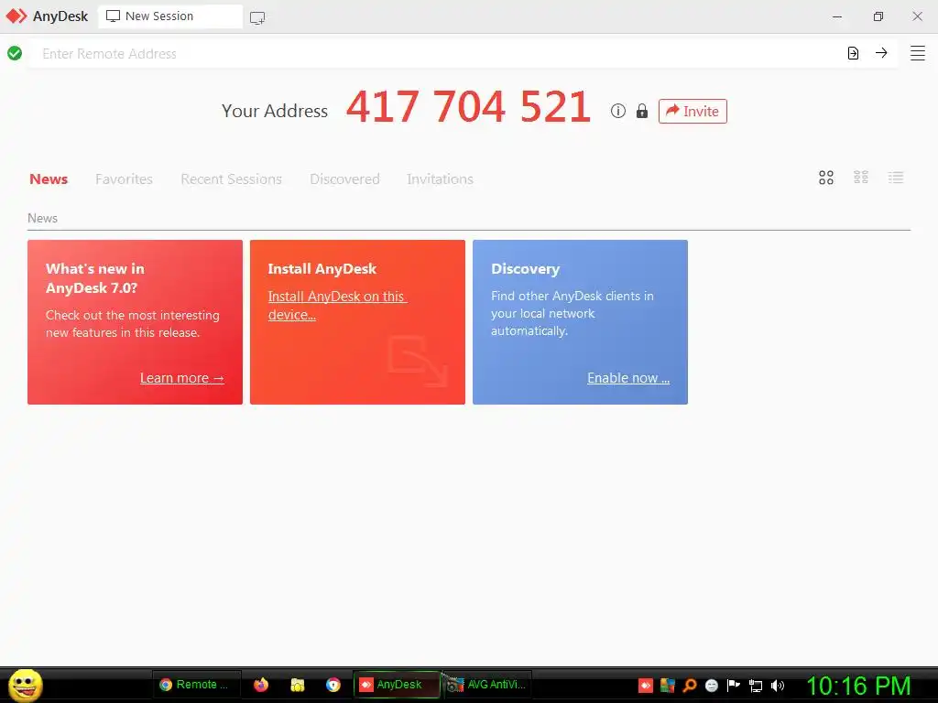
Task: Switch to the Favorites tab
Action: tap(124, 178)
